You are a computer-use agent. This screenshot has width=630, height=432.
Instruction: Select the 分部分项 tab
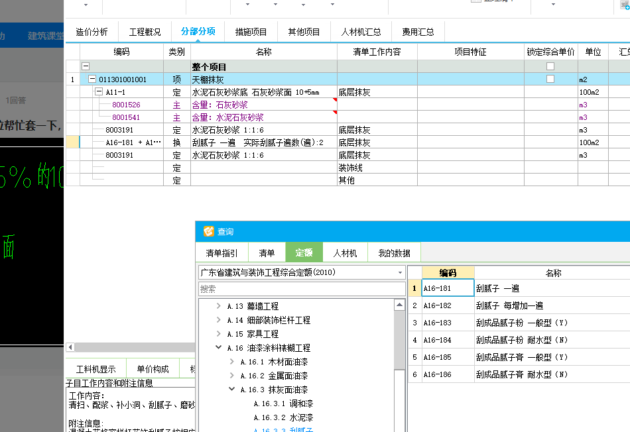pyautogui.click(x=198, y=32)
